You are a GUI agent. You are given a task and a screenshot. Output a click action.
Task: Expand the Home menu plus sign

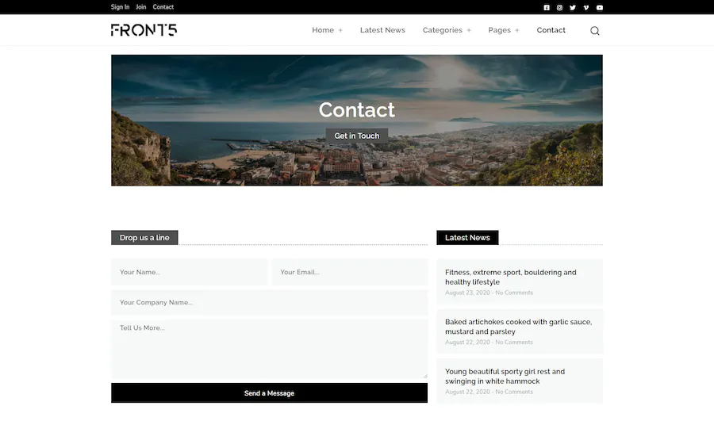click(x=340, y=30)
